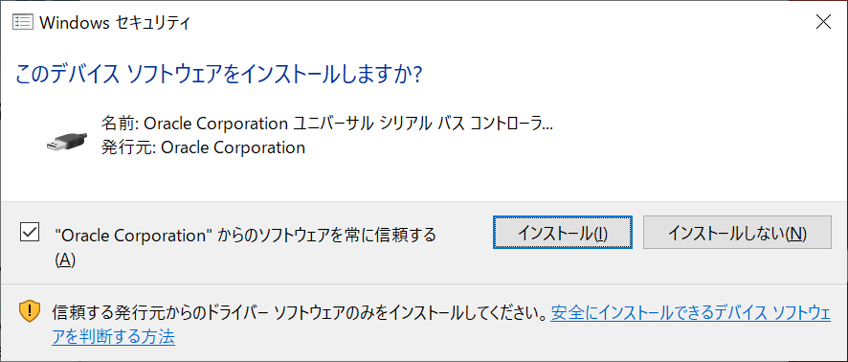This screenshot has width=848, height=362.
Task: Click the USB connector device icon
Action: [65, 141]
